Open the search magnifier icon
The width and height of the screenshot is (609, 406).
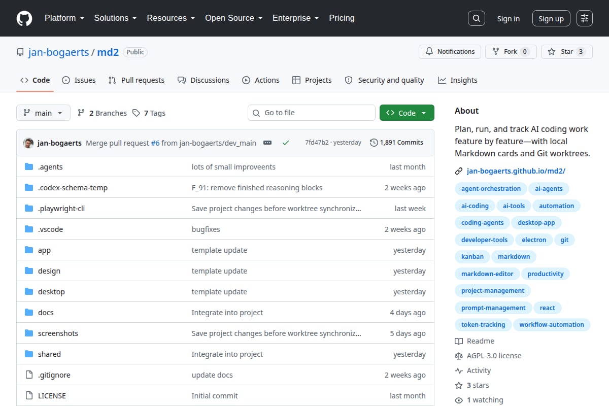pyautogui.click(x=476, y=18)
